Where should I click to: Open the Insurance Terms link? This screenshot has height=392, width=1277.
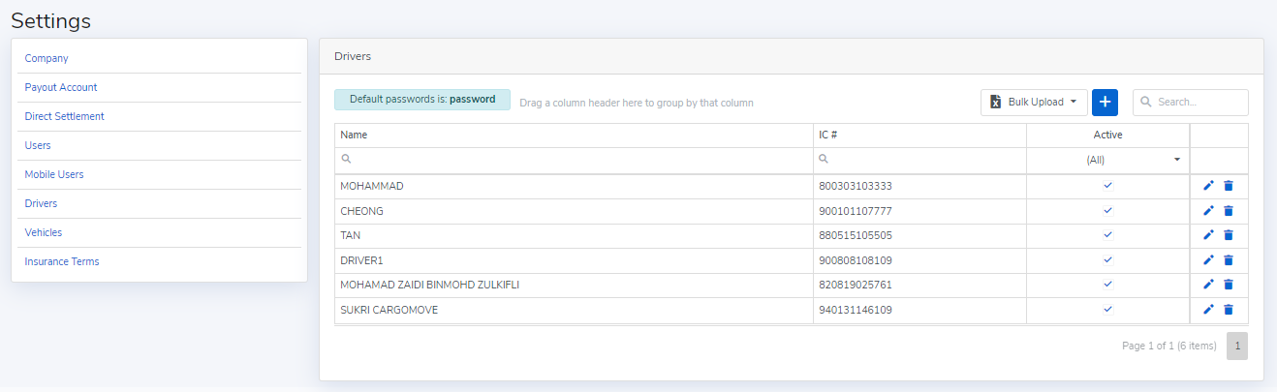pos(62,261)
